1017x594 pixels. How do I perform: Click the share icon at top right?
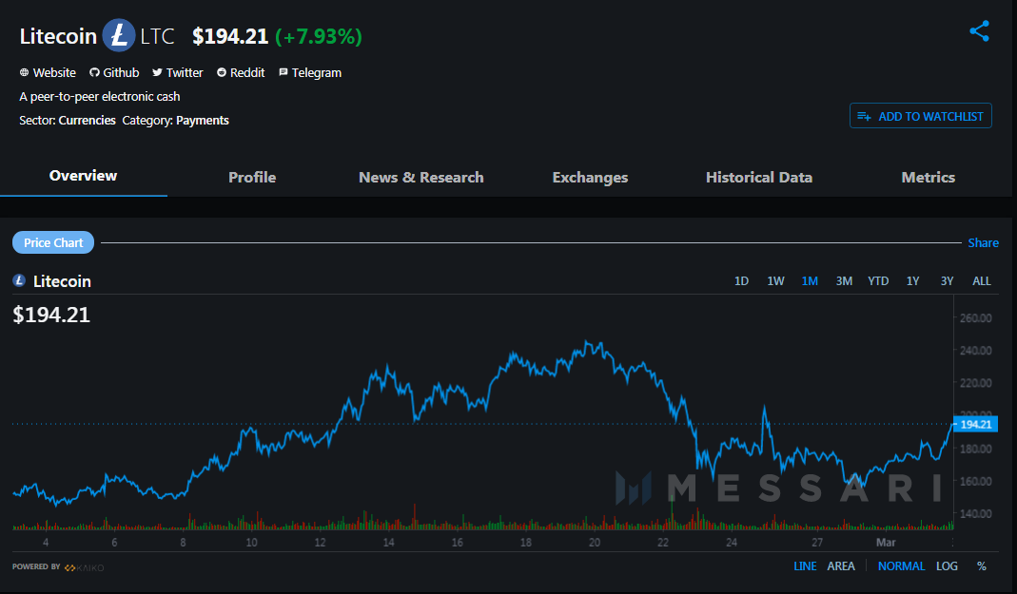tap(979, 31)
